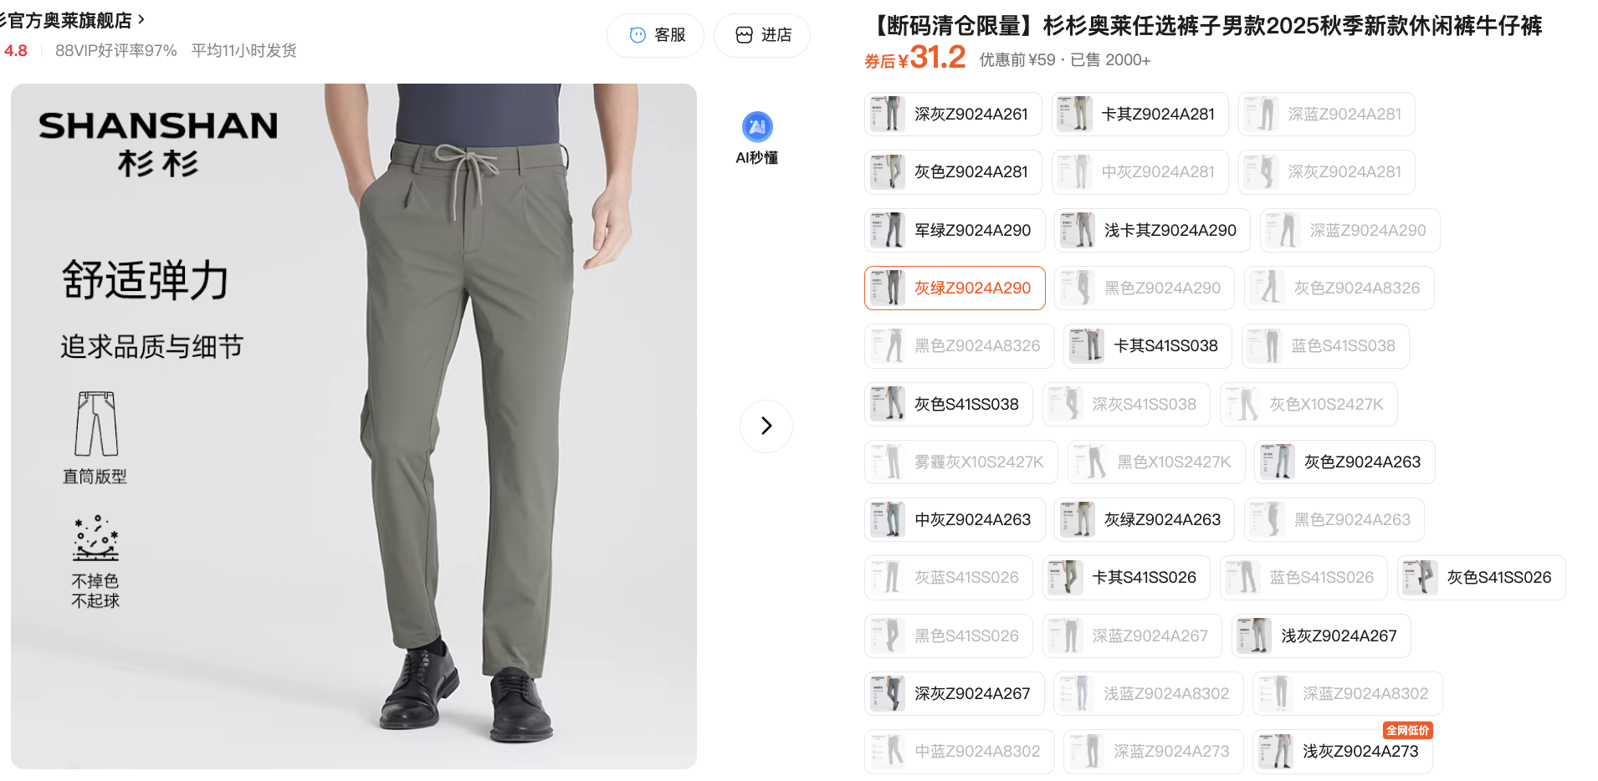This screenshot has height=781, width=1598.
Task: Choose the 灰绿Z9024A263 option
Action: [x=1145, y=519]
